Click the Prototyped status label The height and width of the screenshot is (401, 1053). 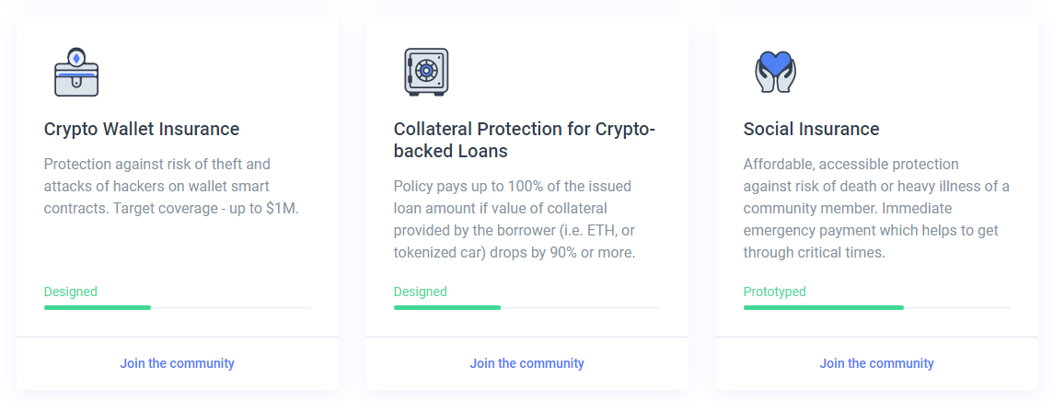(774, 292)
